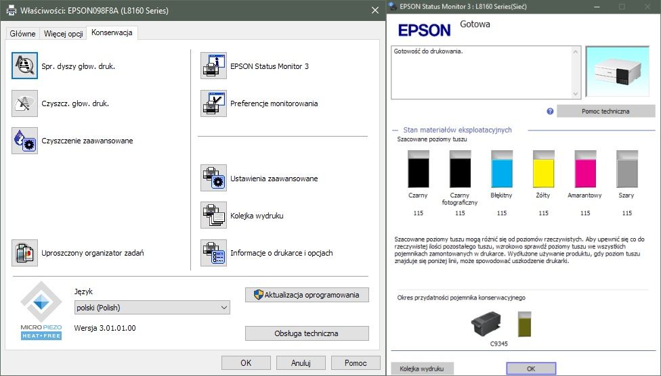Click 'Wersja 3.01.01.00' version text
The image size is (661, 376).
coord(105,328)
